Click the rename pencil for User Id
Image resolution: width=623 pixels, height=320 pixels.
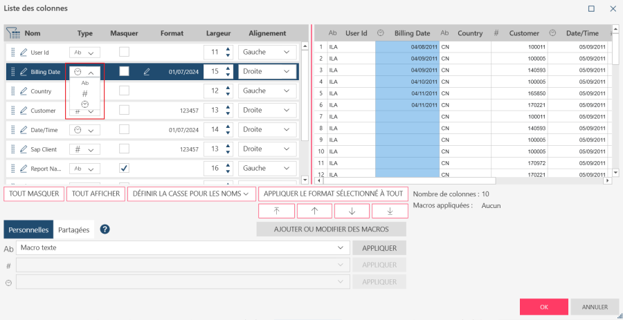24,53
